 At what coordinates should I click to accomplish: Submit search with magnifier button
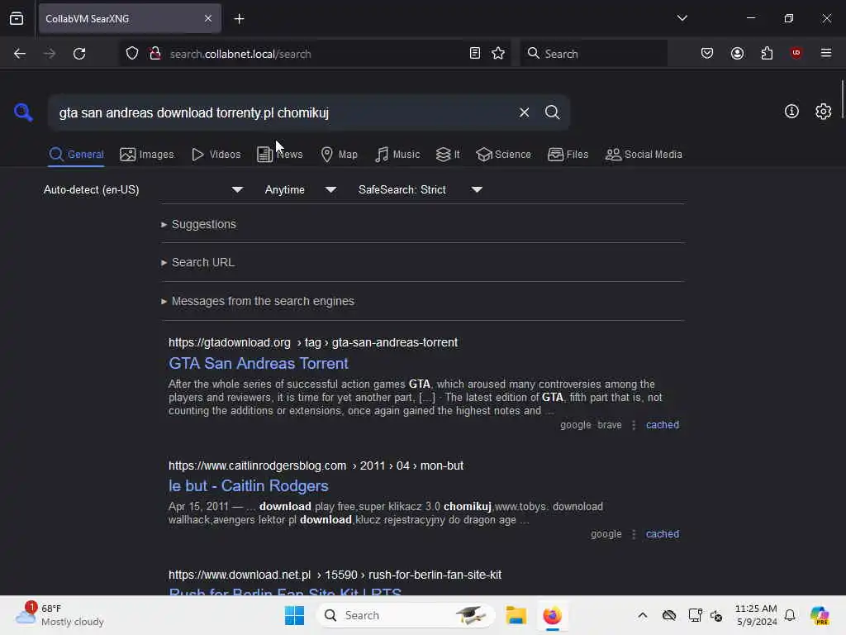(552, 112)
